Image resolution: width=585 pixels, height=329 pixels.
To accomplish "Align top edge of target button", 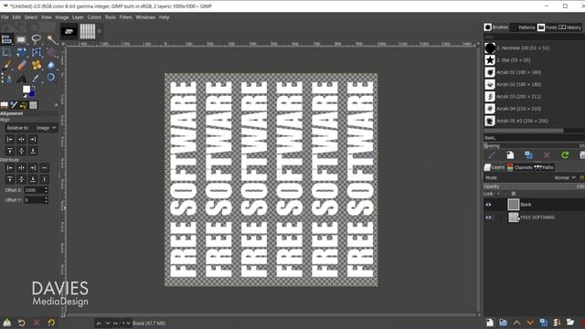I will coord(10,151).
